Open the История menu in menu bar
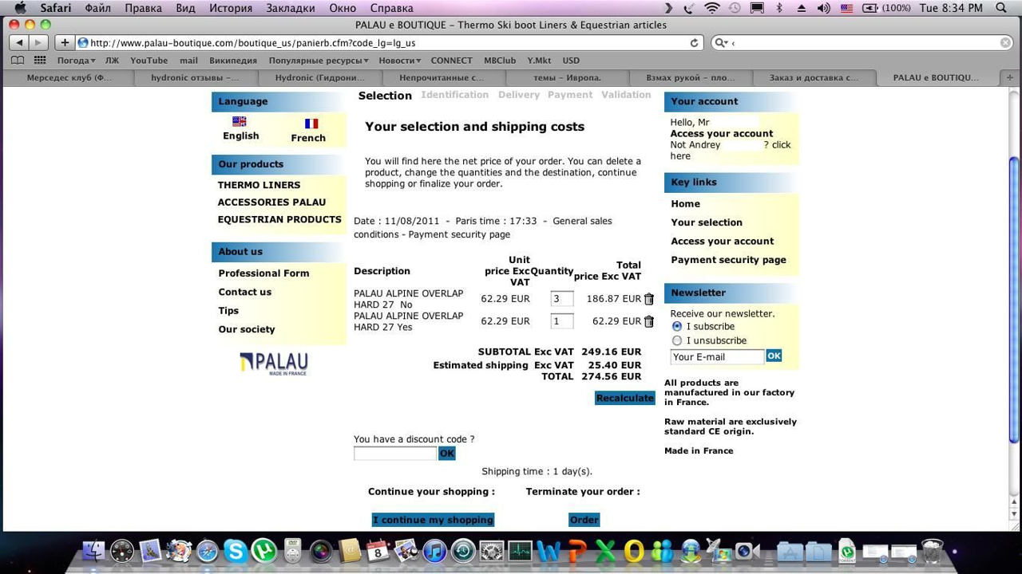The height and width of the screenshot is (574, 1022). coord(230,8)
